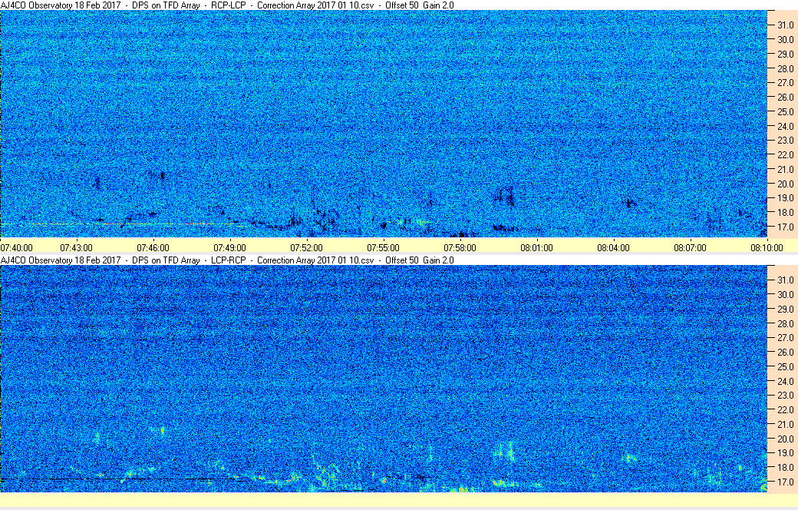Click RCP-LCP in the upper plot title
The image size is (798, 510).
[229, 5]
